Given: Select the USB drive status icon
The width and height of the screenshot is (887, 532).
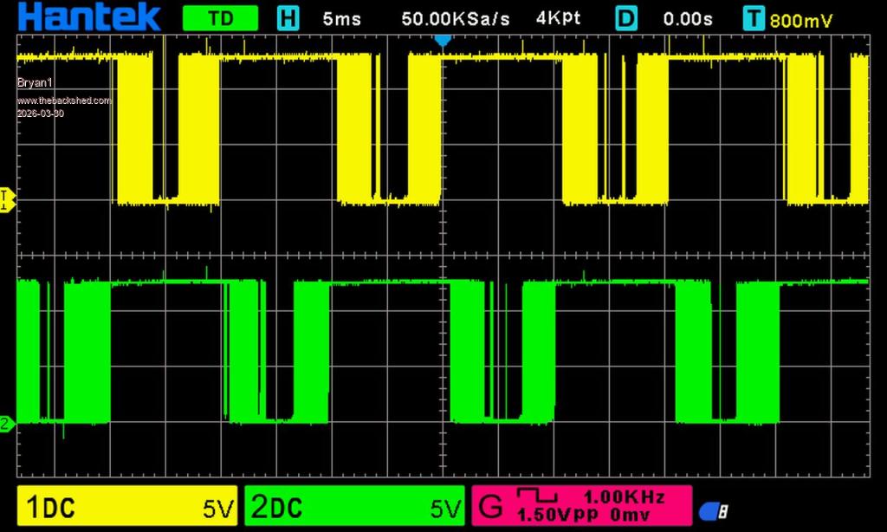Looking at the screenshot, I should [x=714, y=511].
